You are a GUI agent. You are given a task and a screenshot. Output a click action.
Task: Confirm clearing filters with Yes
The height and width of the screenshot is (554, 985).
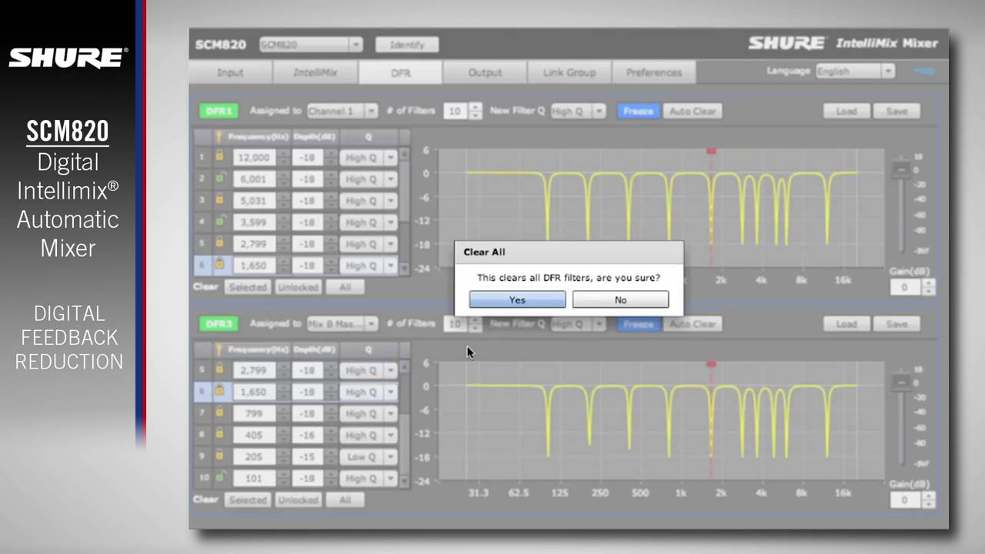[x=517, y=299]
